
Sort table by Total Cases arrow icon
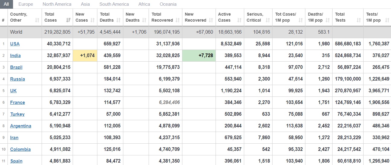(x=68, y=20)
